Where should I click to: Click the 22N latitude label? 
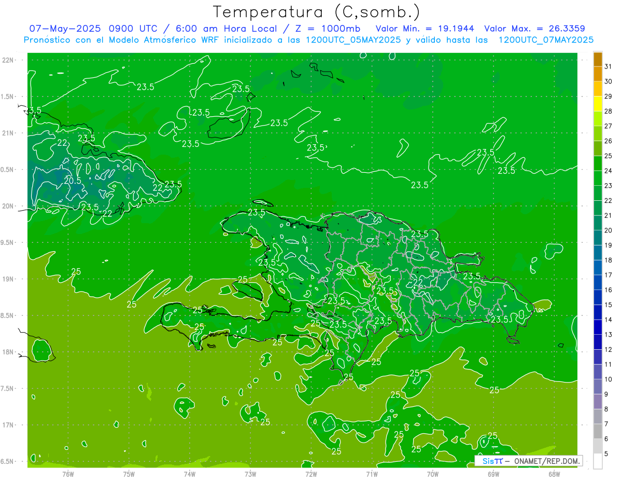click(8, 60)
